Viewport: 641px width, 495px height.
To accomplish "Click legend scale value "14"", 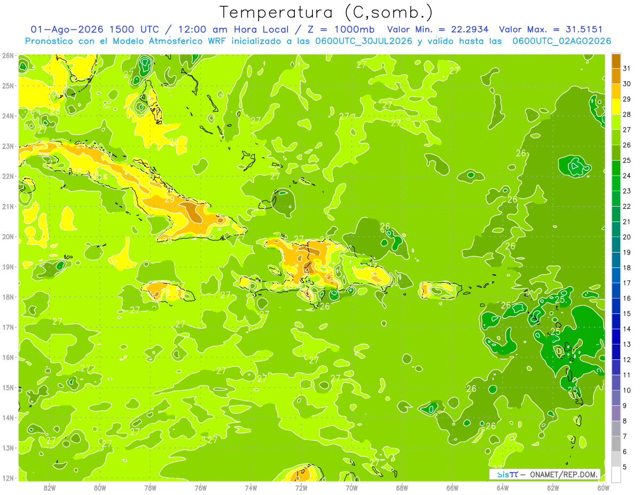I will click(627, 329).
